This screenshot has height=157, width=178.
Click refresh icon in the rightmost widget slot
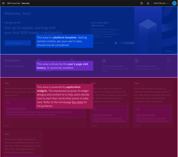point(138,109)
